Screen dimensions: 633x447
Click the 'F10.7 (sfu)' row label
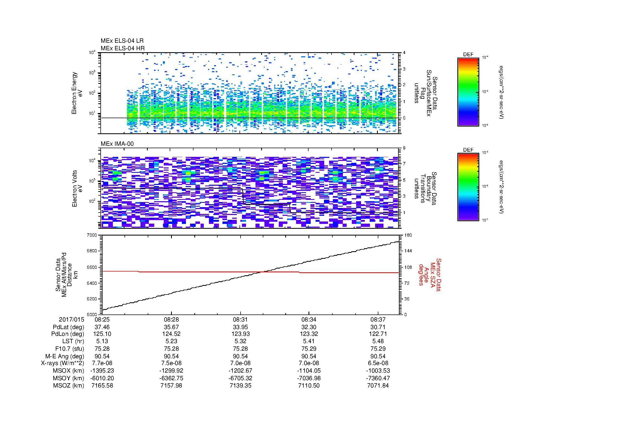70,349
